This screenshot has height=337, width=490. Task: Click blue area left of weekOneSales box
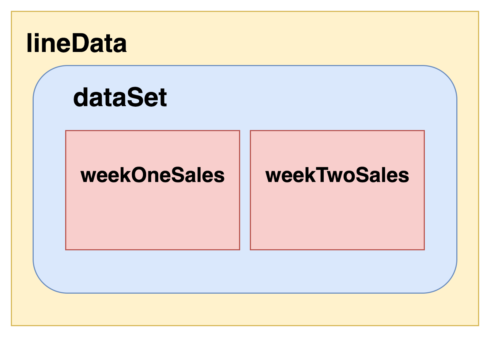click(x=49, y=190)
